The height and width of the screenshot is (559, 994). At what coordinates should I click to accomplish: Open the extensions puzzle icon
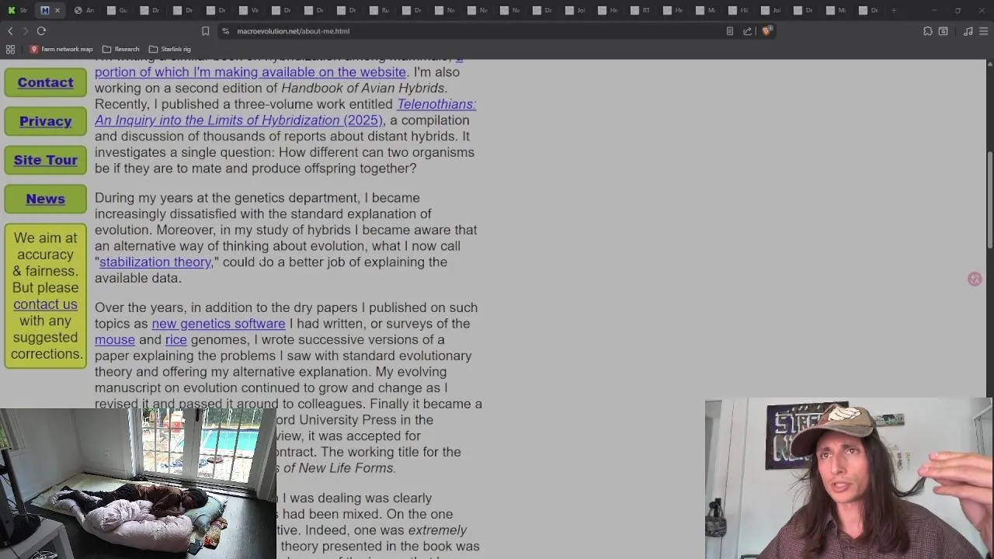(927, 31)
